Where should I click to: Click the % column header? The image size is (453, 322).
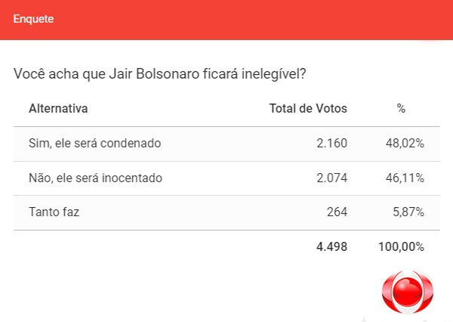point(401,109)
